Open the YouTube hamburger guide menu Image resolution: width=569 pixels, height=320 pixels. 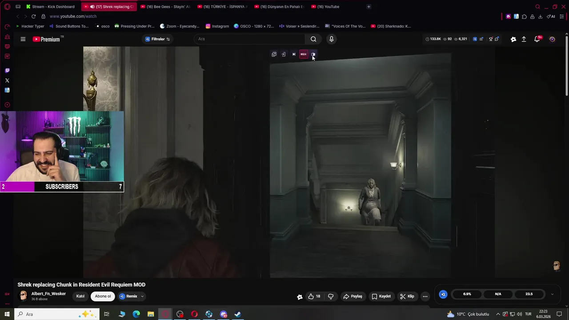click(23, 39)
